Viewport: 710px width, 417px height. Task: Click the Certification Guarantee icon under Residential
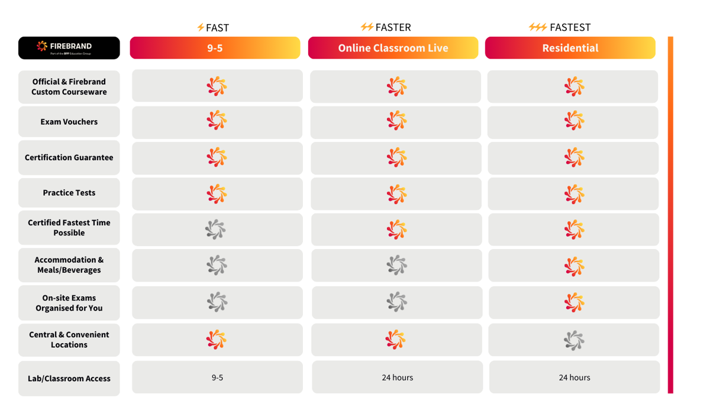(574, 157)
